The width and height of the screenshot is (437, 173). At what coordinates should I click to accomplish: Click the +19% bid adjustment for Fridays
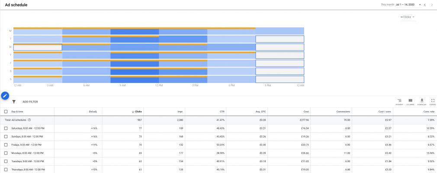(94, 145)
